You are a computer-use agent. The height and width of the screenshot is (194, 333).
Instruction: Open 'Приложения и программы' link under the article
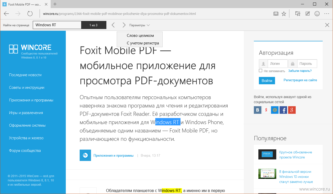pyautogui.click(x=113, y=156)
